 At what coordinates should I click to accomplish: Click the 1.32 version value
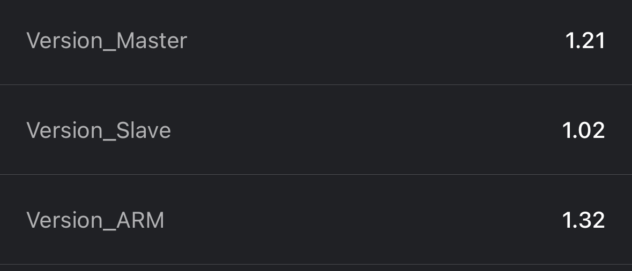[x=584, y=220]
